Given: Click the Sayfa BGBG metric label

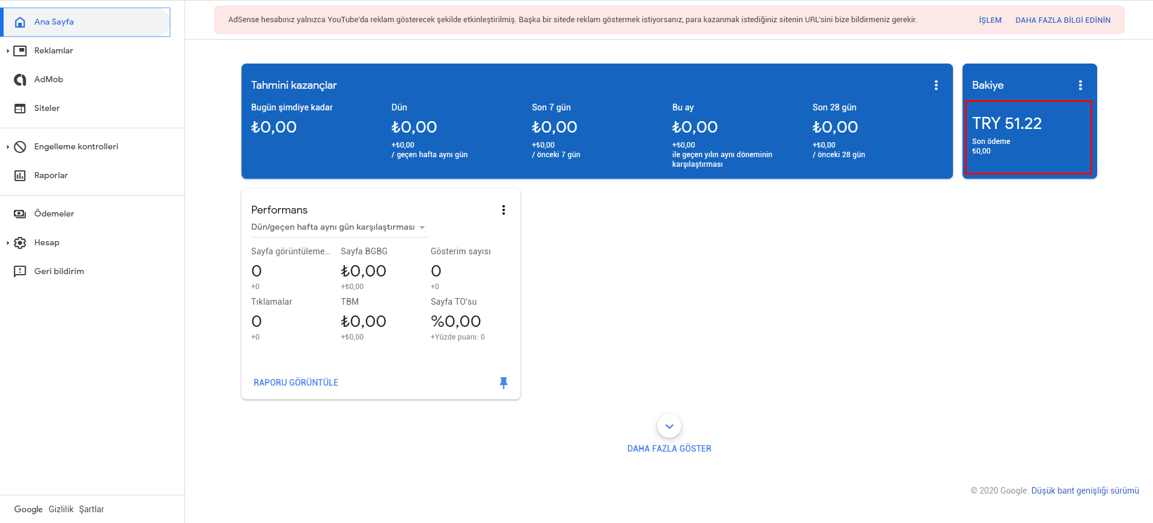Looking at the screenshot, I should point(364,251).
